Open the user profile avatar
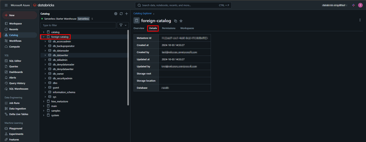This screenshot has height=142, width=366. tap(360, 5)
